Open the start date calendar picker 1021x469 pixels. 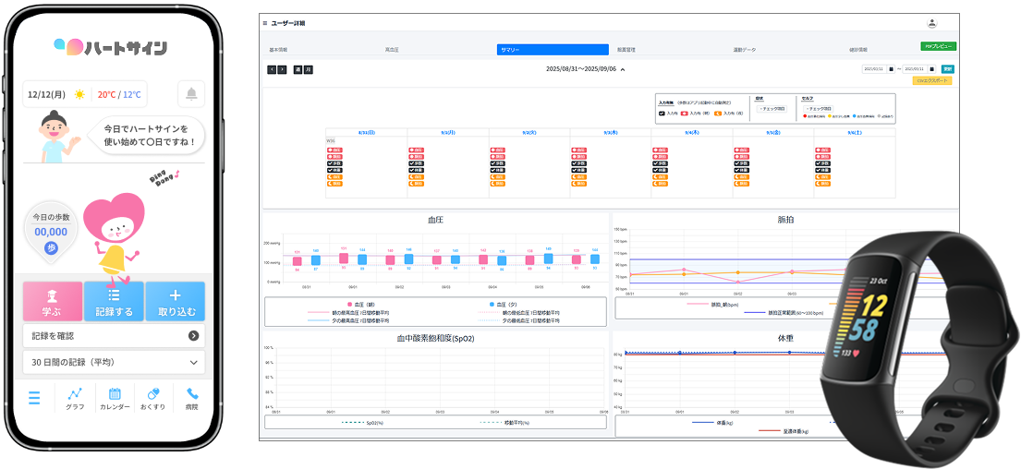(x=893, y=69)
